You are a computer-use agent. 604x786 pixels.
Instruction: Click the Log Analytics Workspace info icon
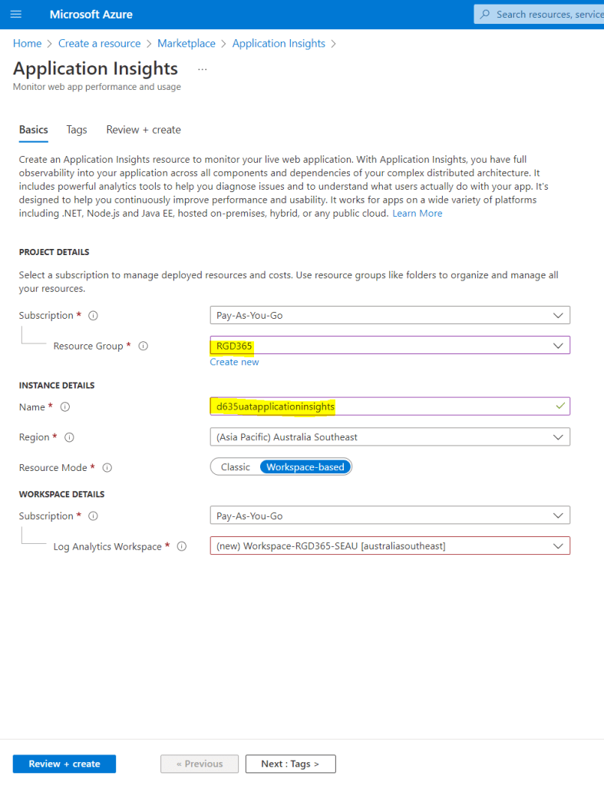pos(182,547)
